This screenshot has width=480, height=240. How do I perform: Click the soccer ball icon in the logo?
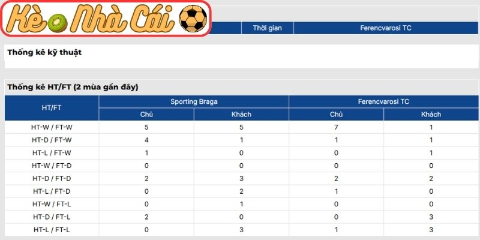[193, 19]
